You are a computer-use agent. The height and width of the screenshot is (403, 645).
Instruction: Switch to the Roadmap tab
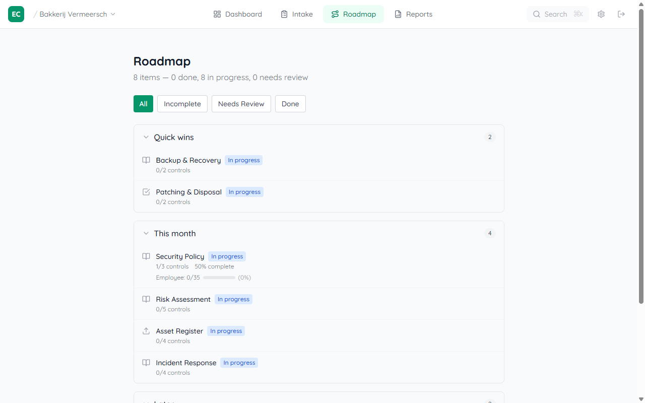(353, 14)
